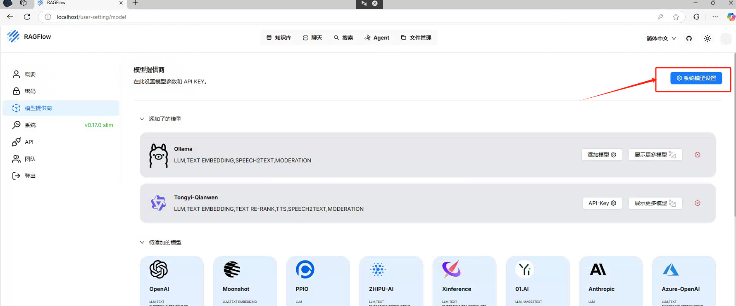Click the RAGFlow logo
The height and width of the screenshot is (306, 736).
(x=29, y=37)
